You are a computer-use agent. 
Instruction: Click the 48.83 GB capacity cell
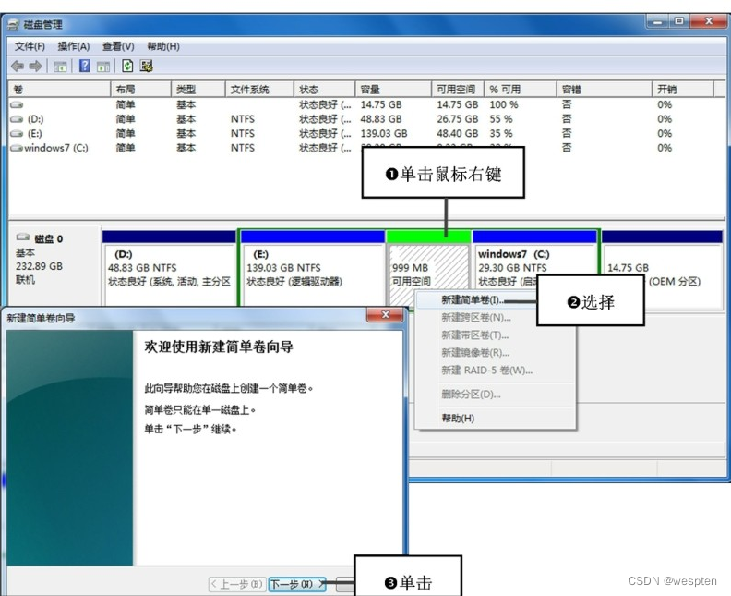[381, 119]
